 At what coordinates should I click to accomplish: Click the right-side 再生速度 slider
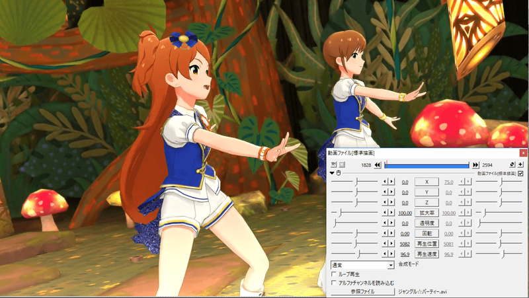click(x=499, y=254)
